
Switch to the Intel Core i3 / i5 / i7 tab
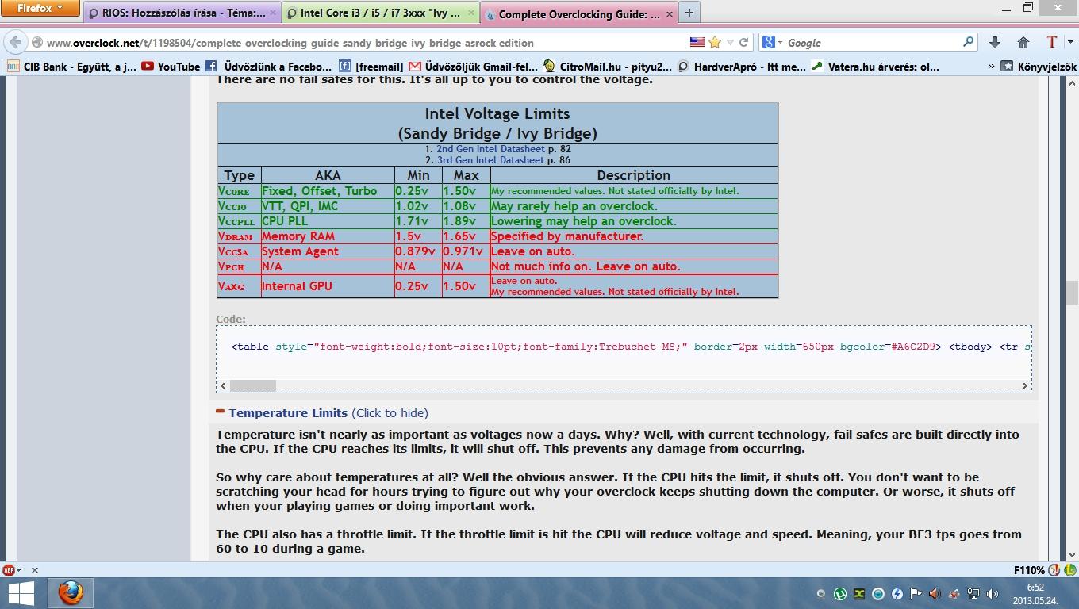pyautogui.click(x=379, y=13)
